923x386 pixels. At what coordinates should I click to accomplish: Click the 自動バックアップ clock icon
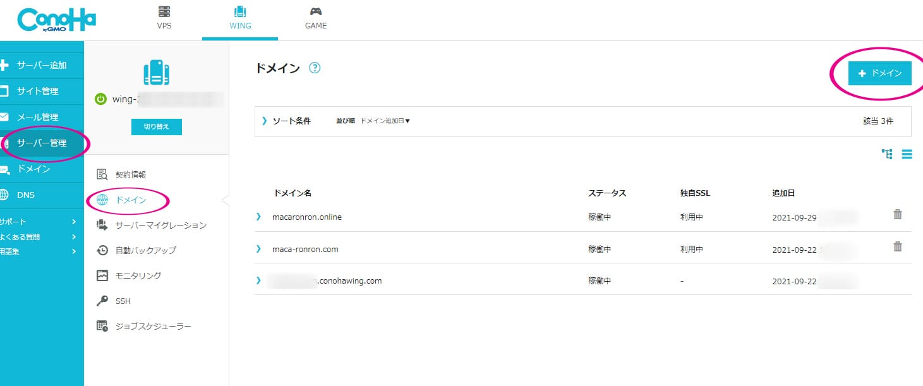click(102, 250)
